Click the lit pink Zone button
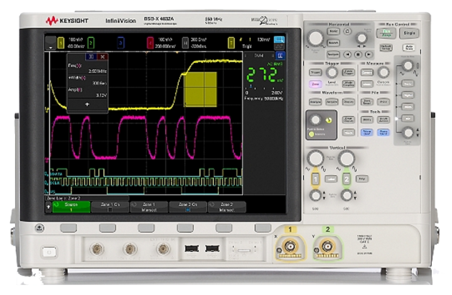 (315, 85)
